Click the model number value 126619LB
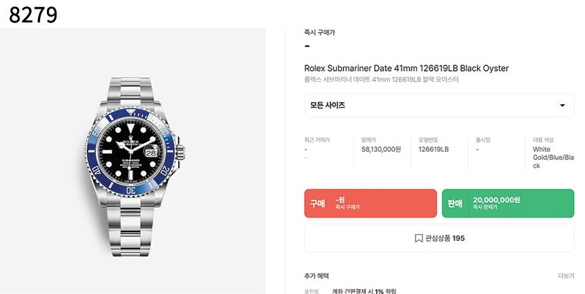585x294 pixels. click(x=433, y=149)
